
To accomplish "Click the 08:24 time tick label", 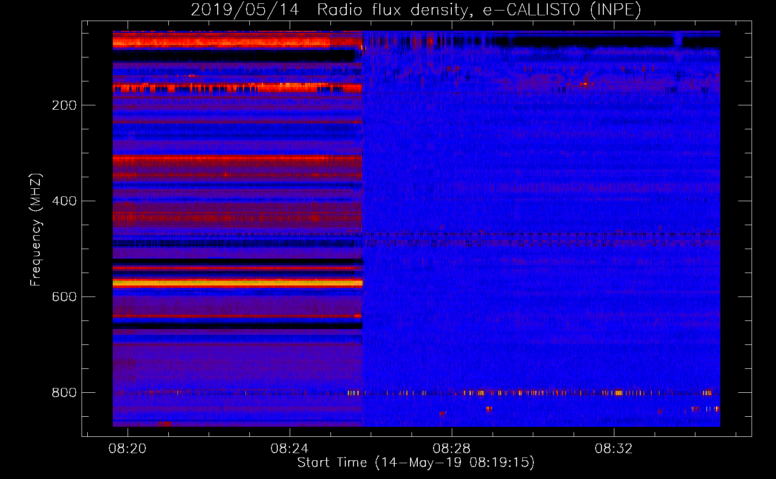I will coord(289,449).
